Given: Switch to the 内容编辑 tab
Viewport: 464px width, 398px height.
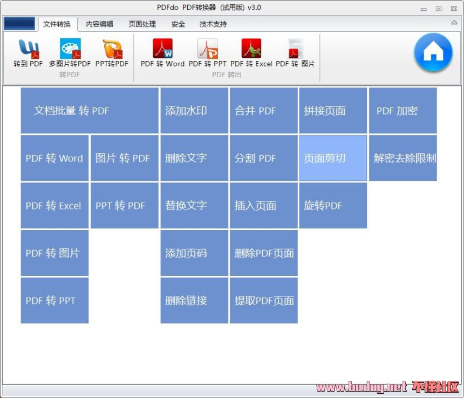Looking at the screenshot, I should click(99, 24).
